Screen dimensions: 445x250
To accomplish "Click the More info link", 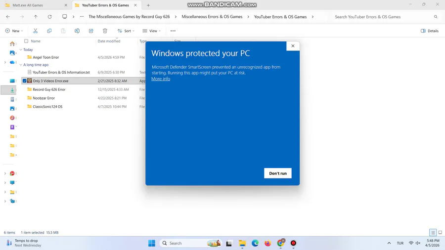I will point(161,79).
